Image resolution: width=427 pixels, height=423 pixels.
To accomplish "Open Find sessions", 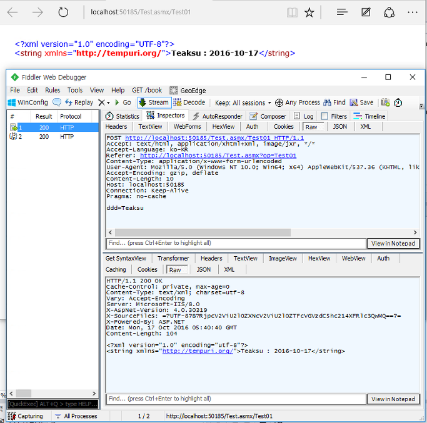I will 334,102.
